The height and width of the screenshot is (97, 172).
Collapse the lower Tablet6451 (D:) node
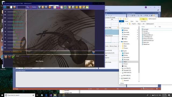[120, 78]
